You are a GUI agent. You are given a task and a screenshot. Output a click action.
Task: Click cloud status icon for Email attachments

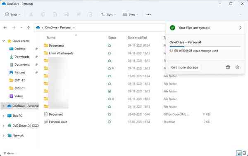coord(110,53)
